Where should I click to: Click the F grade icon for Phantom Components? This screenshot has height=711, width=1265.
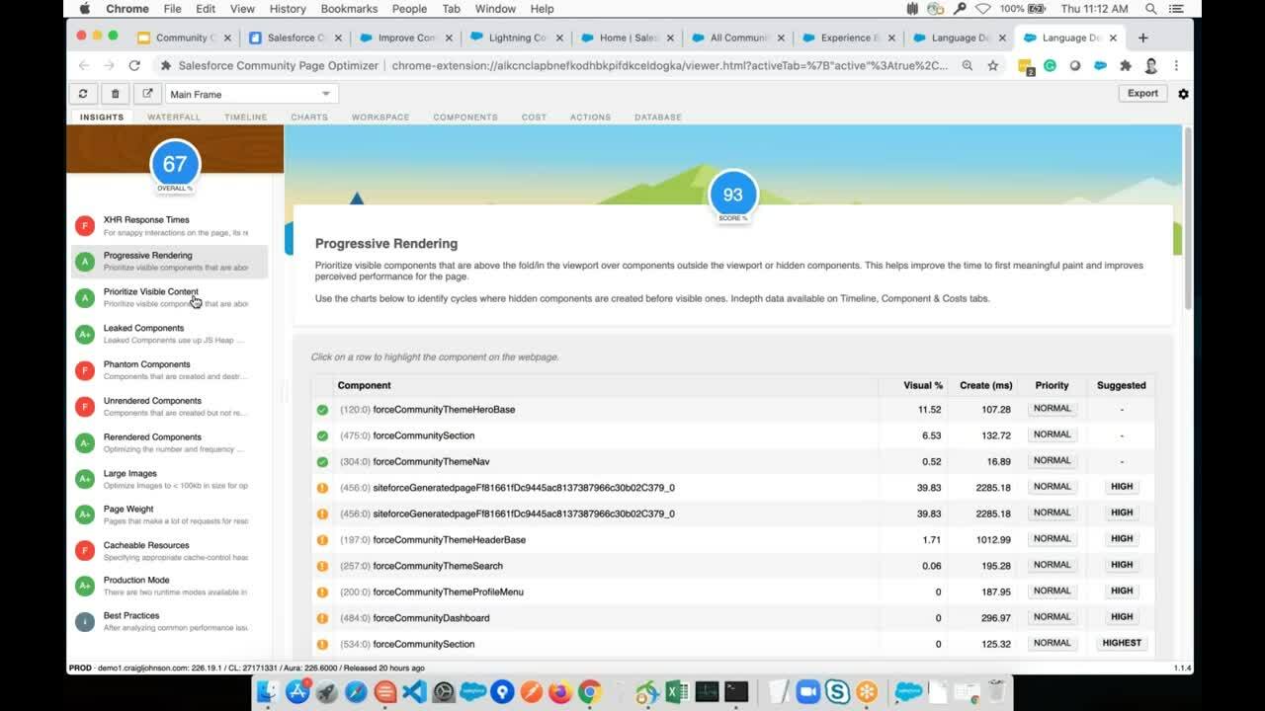tap(85, 370)
